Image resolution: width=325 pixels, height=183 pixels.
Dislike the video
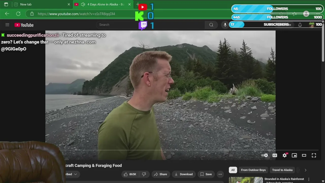pyautogui.click(x=144, y=174)
